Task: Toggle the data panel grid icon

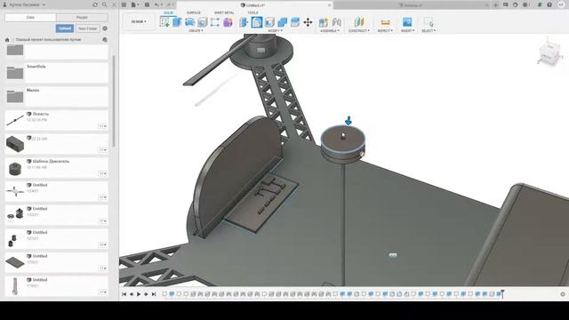Action: [124, 4]
